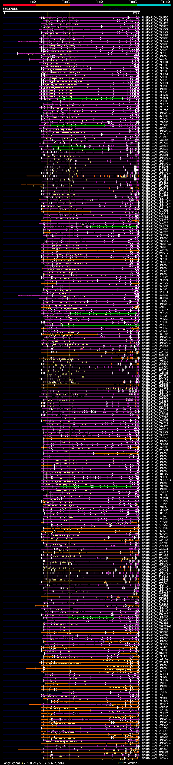Select hit label UniRef100_C9JK88

click(155, 346)
